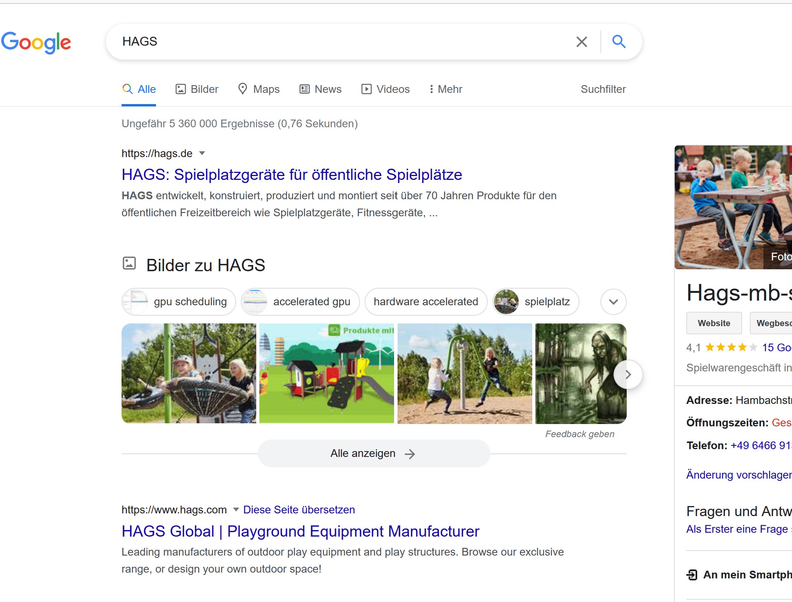Go to the Videos tab
Image resolution: width=792 pixels, height=602 pixels.
[385, 89]
